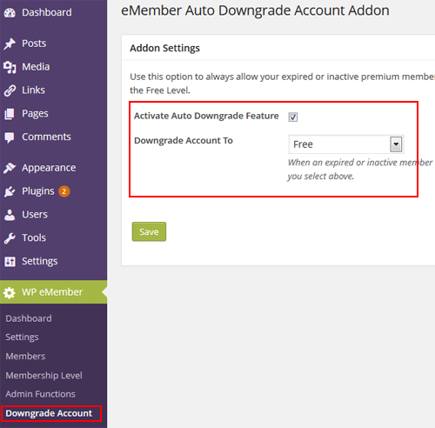Go to the Members submenu
Viewport: 435px width, 428px height.
[x=25, y=356]
